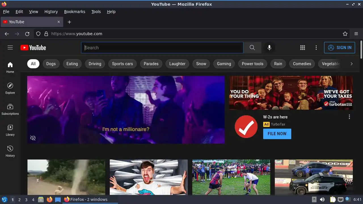Click the YouTube logo

[33, 48]
